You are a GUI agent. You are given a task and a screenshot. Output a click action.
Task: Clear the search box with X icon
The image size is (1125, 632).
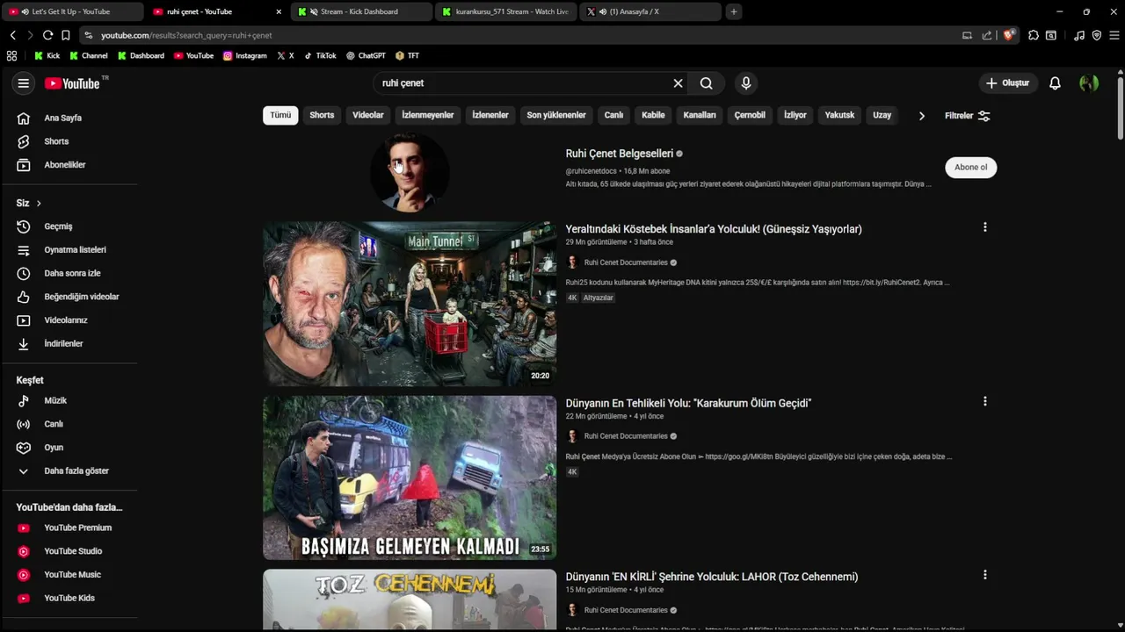[x=678, y=83]
